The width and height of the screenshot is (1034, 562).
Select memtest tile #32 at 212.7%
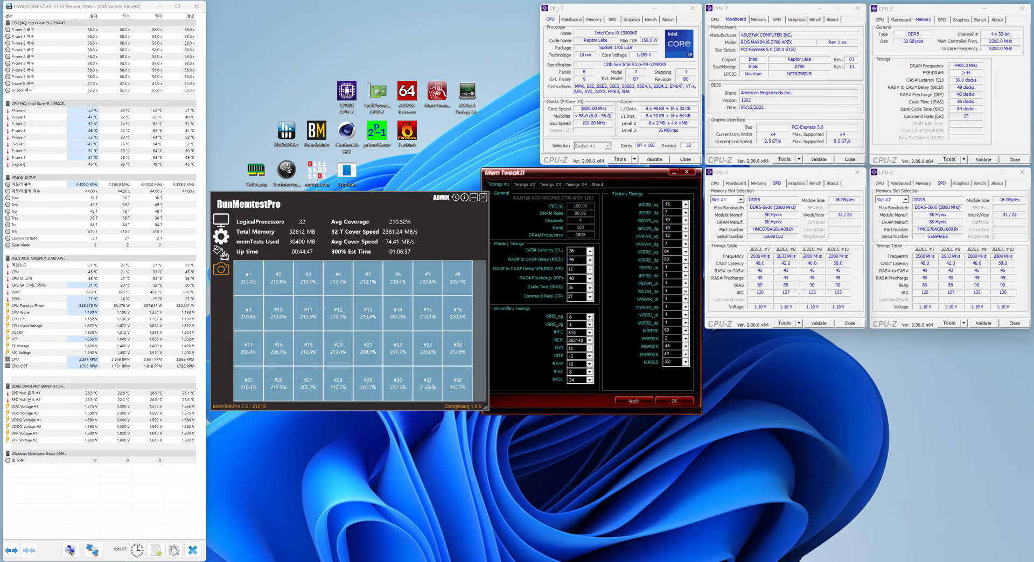[x=457, y=383]
